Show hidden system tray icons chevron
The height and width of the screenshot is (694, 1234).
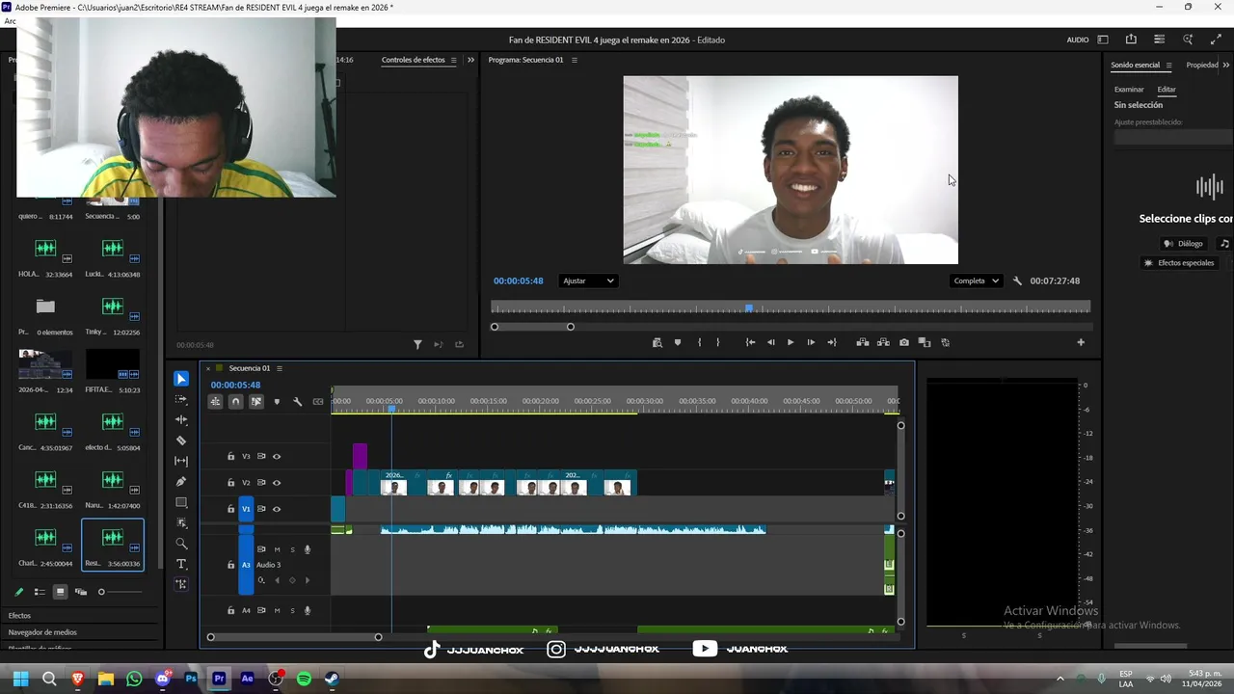point(1060,679)
